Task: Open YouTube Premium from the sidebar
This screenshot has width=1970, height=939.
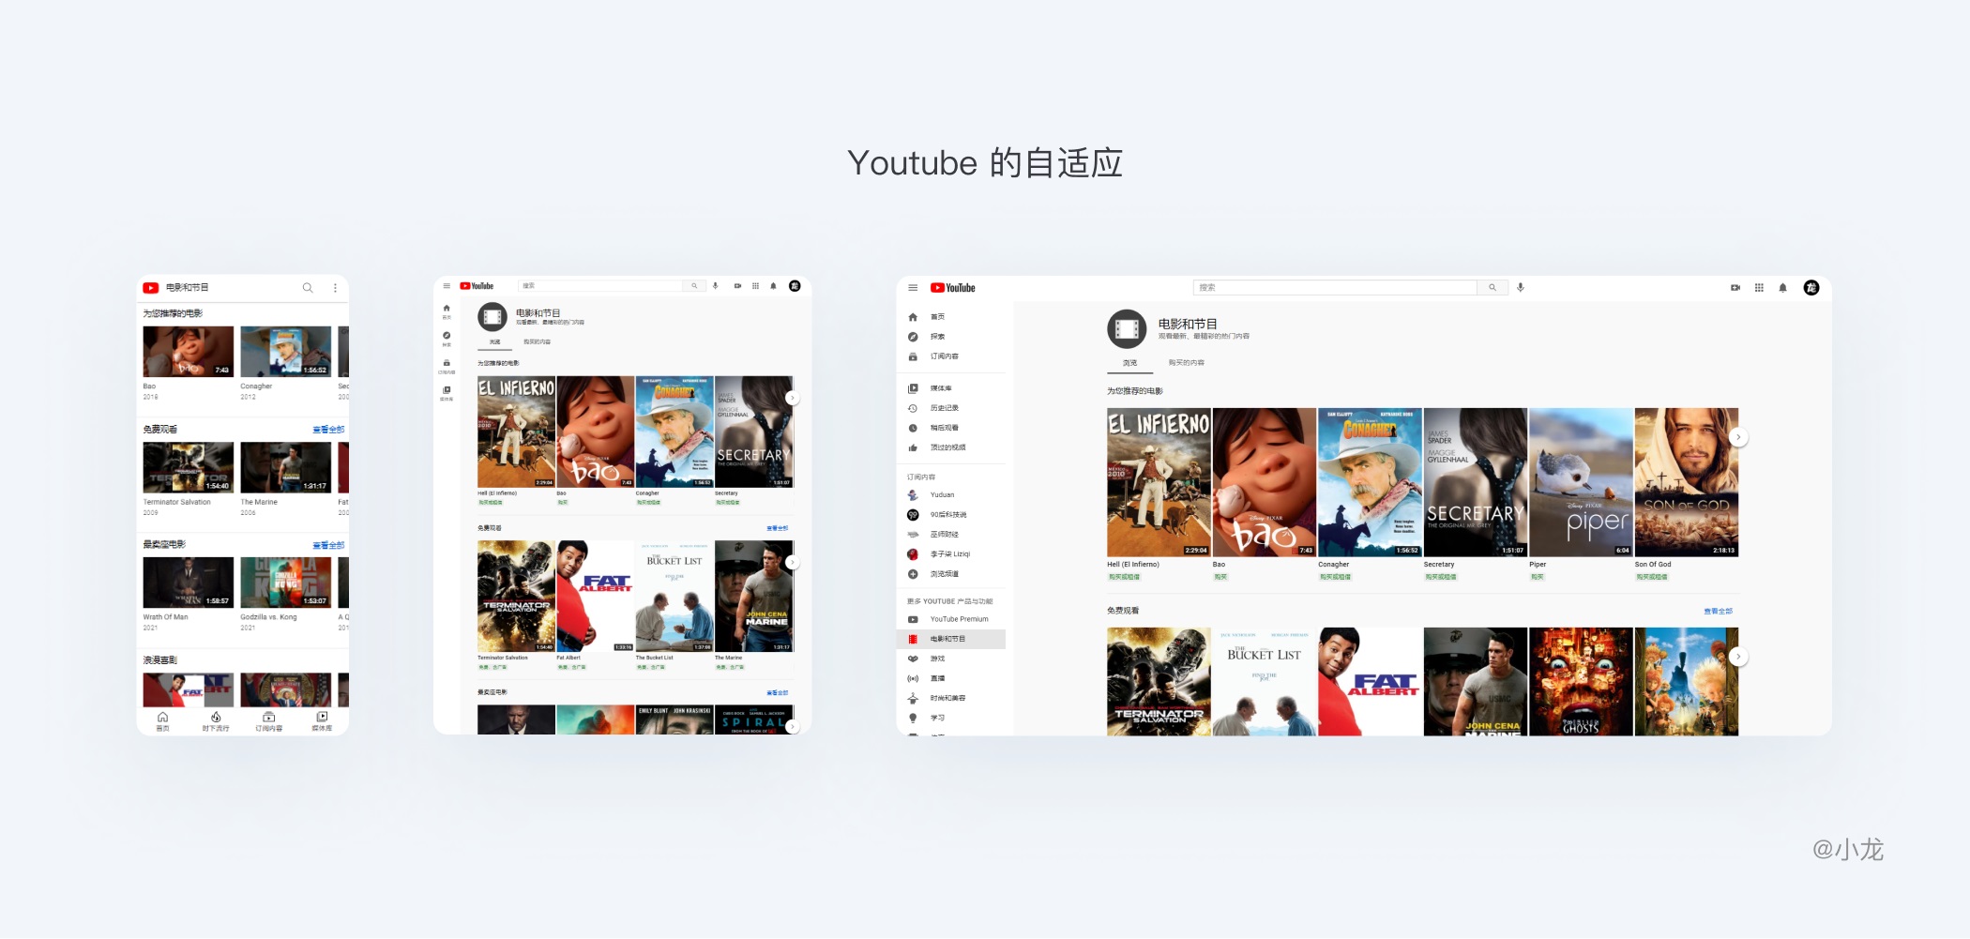Action: pos(958,618)
